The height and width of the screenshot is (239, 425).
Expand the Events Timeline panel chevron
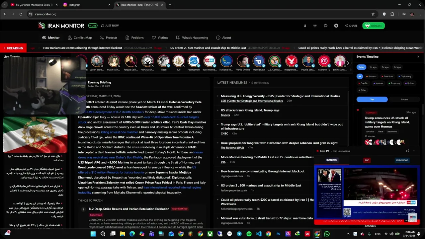pyautogui.click(x=418, y=57)
